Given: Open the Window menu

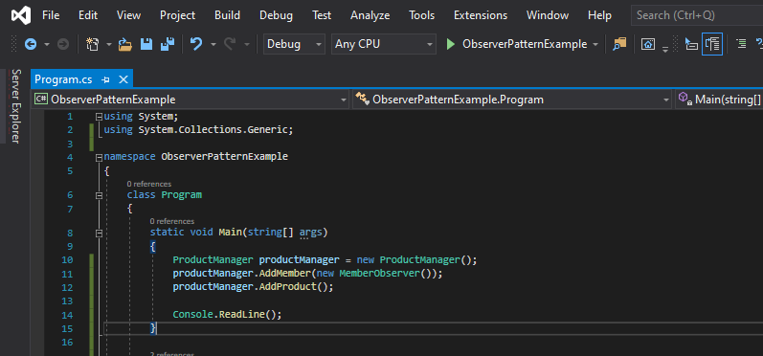Looking at the screenshot, I should [548, 15].
